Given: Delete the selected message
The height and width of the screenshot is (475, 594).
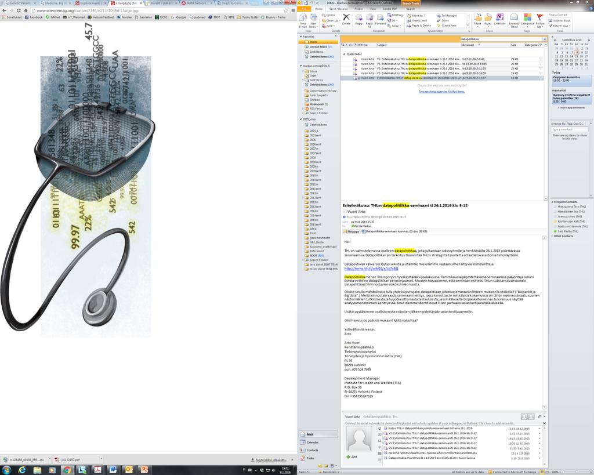Looking at the screenshot, I should [346, 19].
